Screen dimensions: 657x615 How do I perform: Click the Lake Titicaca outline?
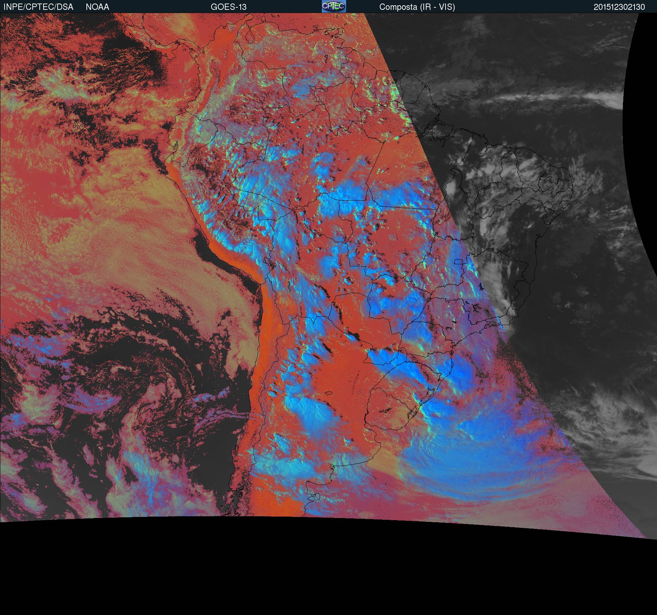click(x=268, y=262)
